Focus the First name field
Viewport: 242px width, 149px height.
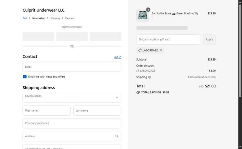tap(47, 110)
